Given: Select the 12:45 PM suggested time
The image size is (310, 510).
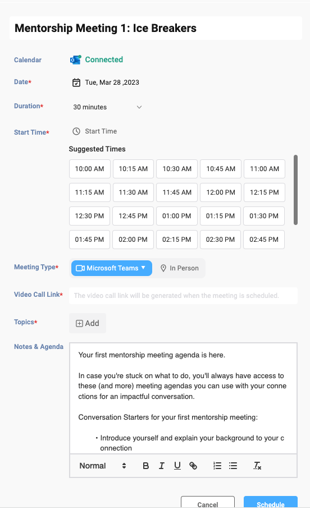Looking at the screenshot, I should [x=133, y=216].
